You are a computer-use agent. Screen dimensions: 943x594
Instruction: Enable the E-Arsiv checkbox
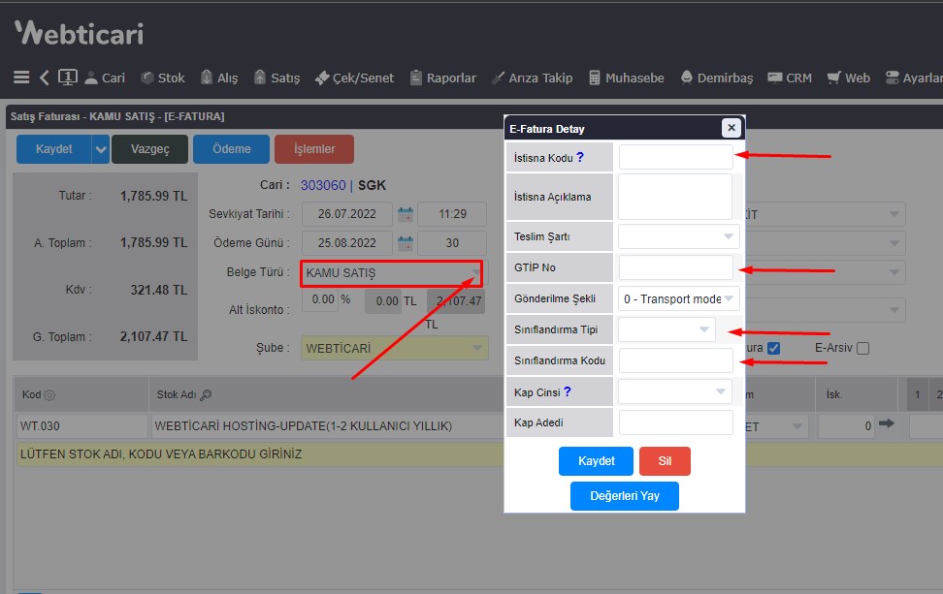click(862, 348)
